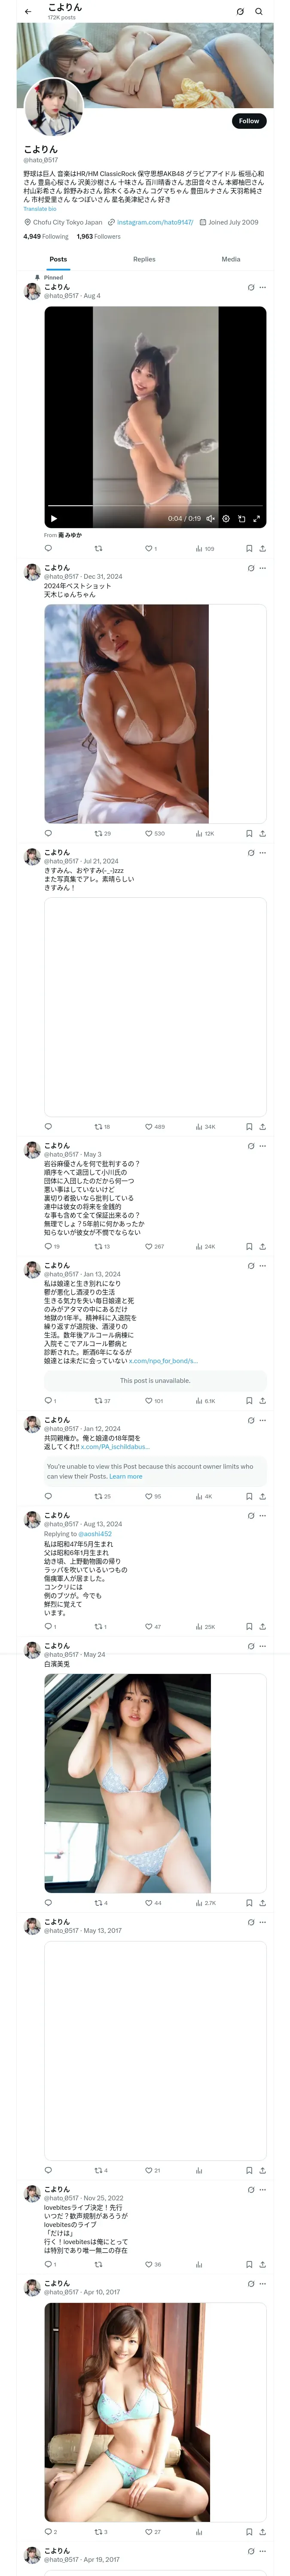Follow the こよりん account
The height and width of the screenshot is (2576, 290).
click(248, 121)
